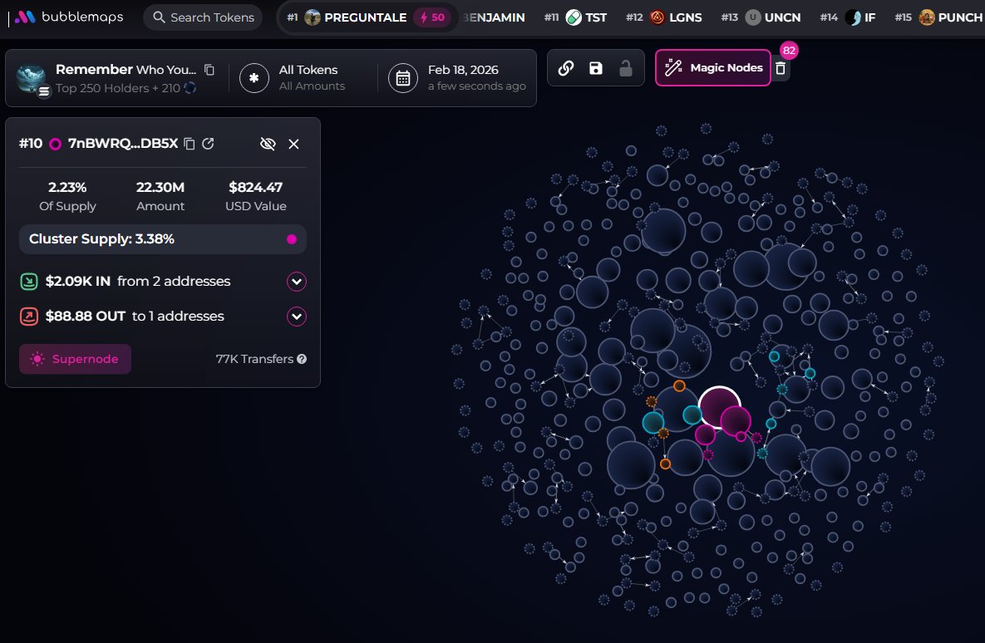Image resolution: width=985 pixels, height=643 pixels.
Task: Click the pink 50 boost badge
Action: (432, 17)
